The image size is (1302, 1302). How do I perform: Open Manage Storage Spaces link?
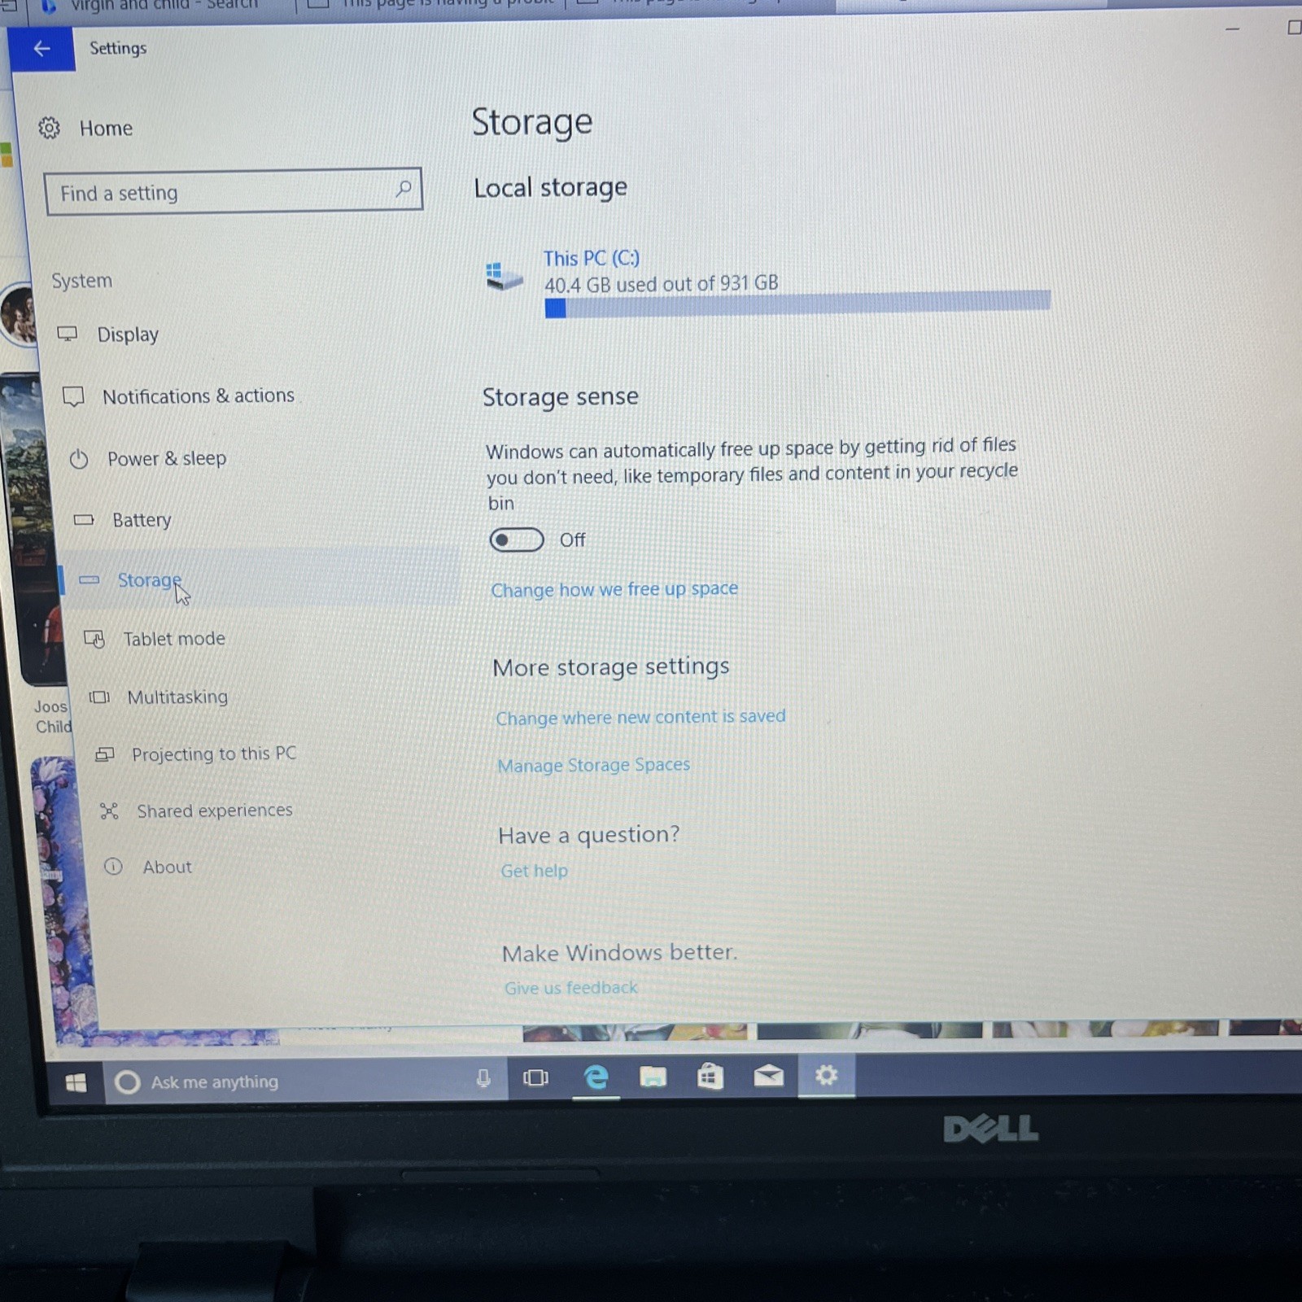594,765
